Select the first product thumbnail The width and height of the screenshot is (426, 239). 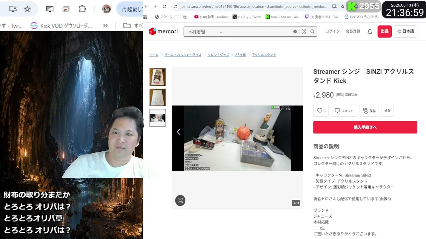(x=157, y=77)
